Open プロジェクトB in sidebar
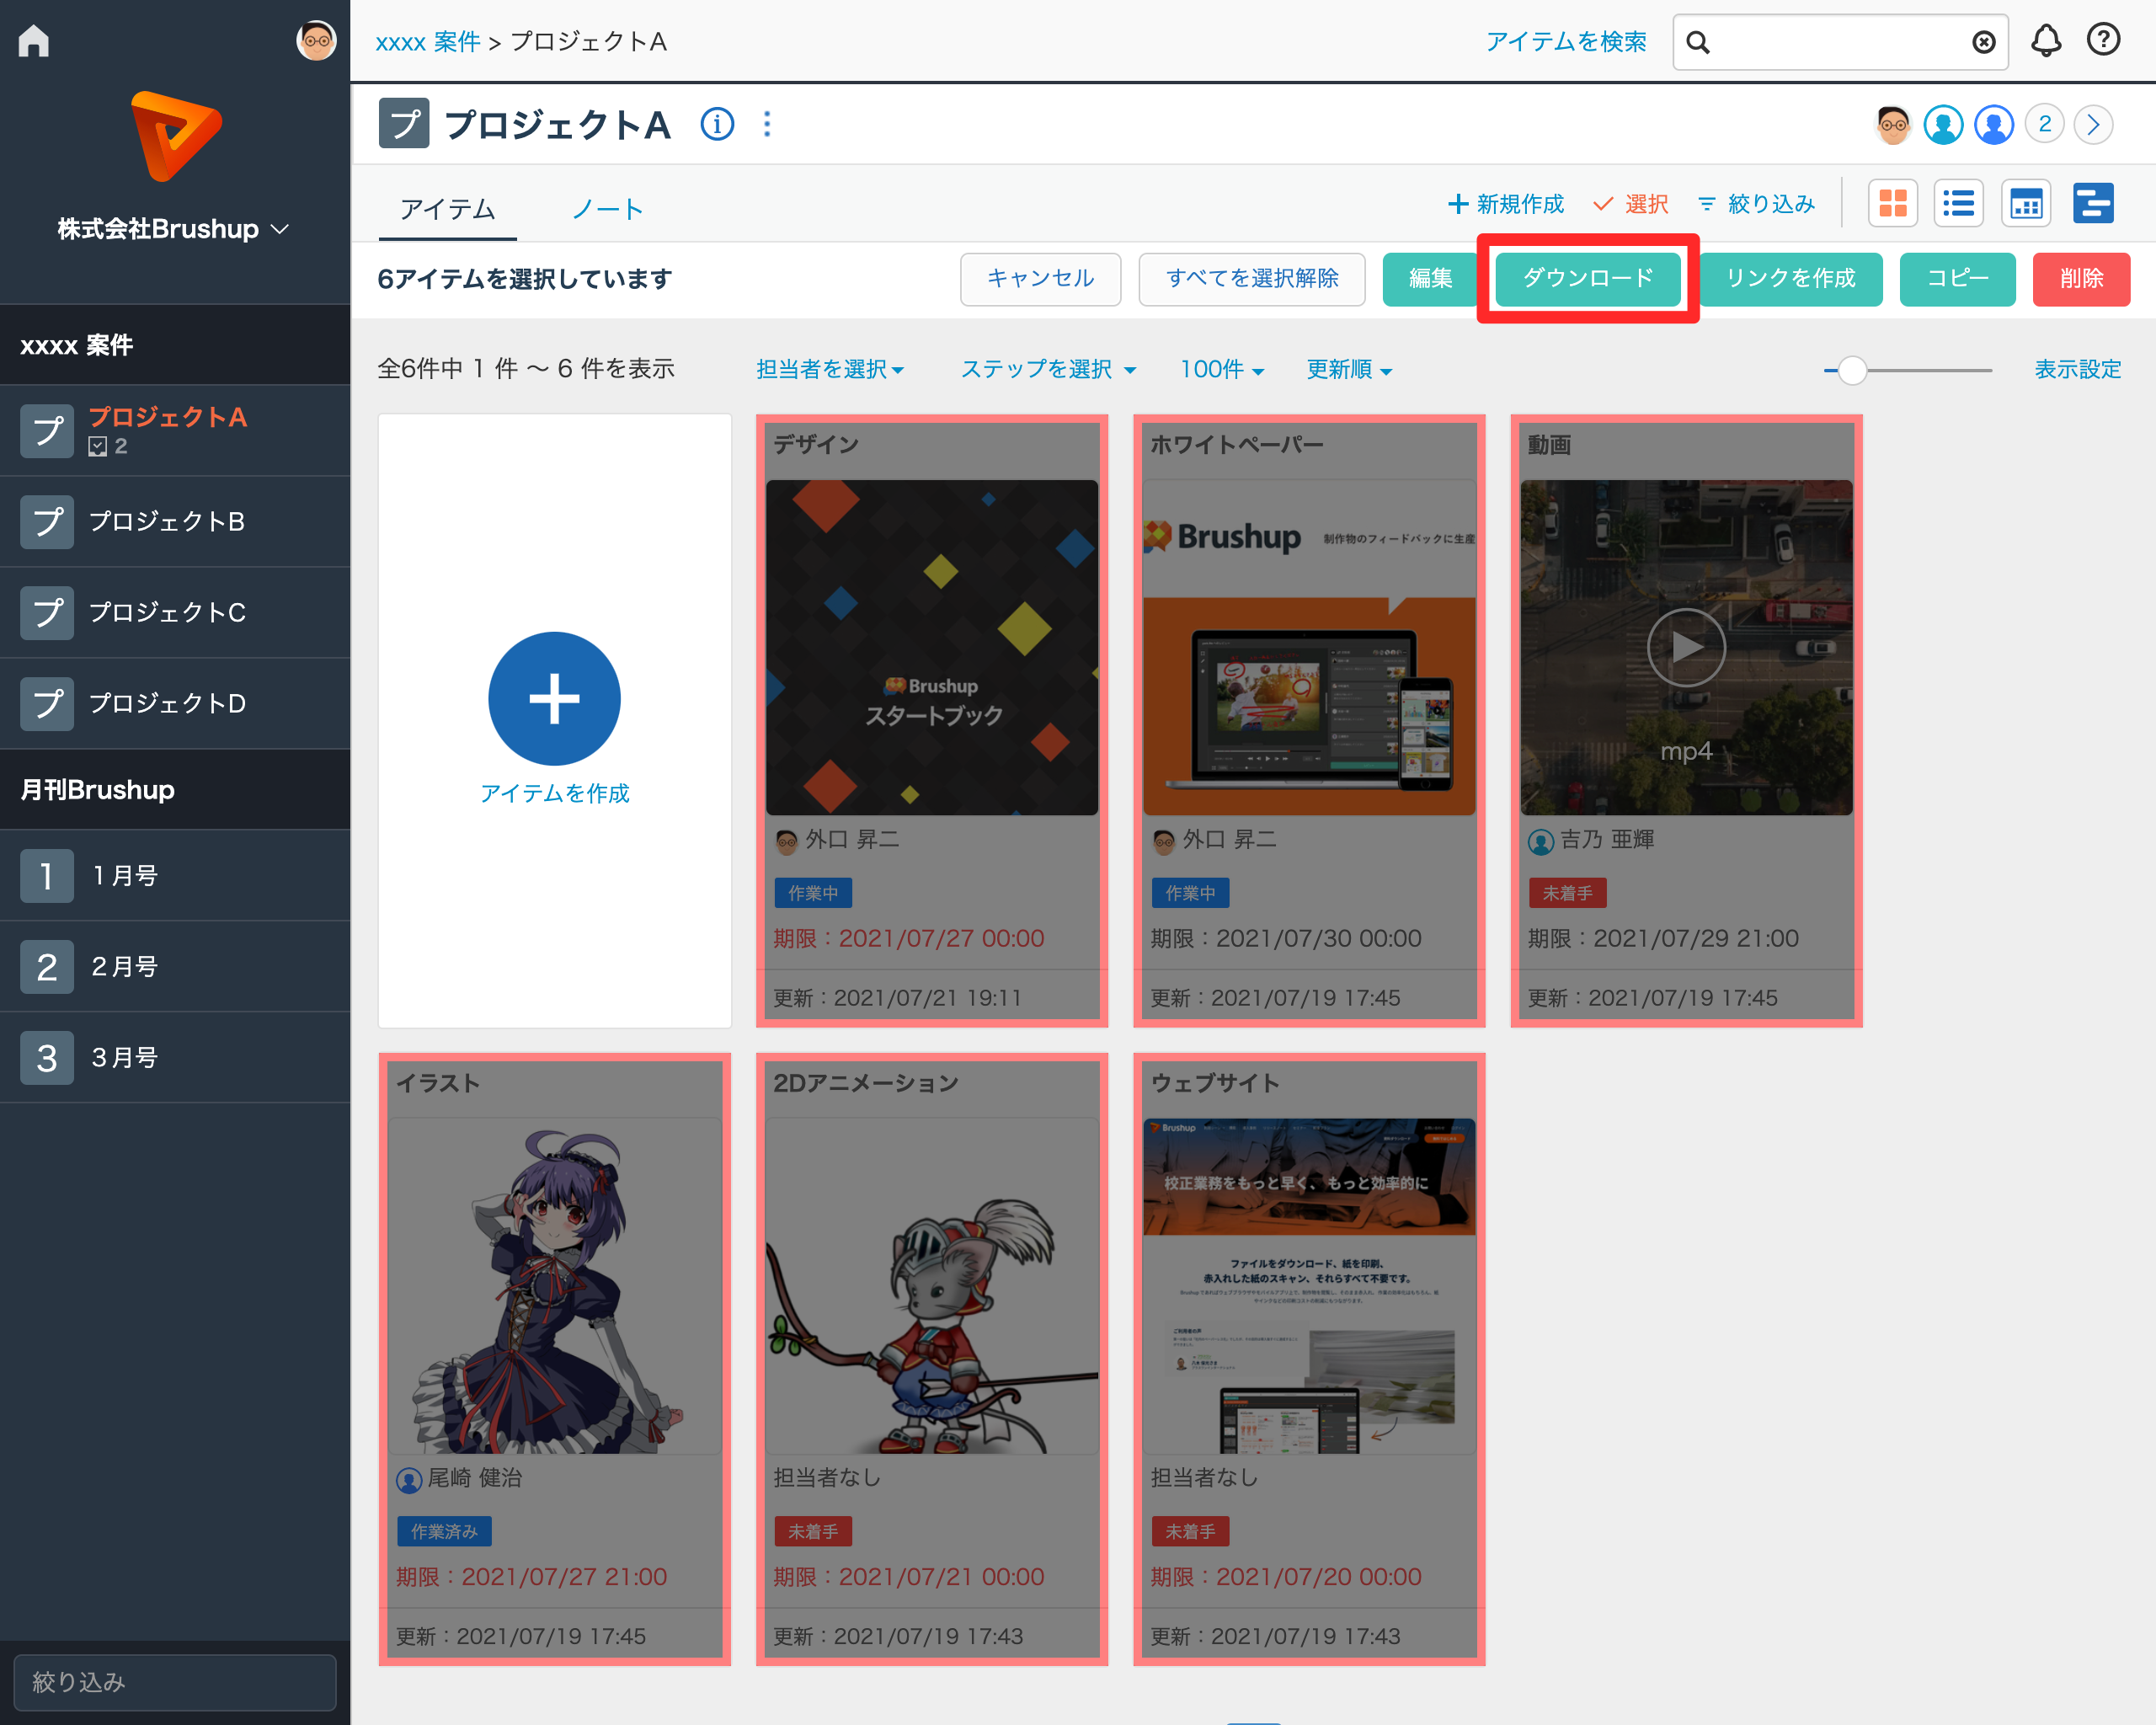Screen dimensions: 2156x1725 pos(175,521)
